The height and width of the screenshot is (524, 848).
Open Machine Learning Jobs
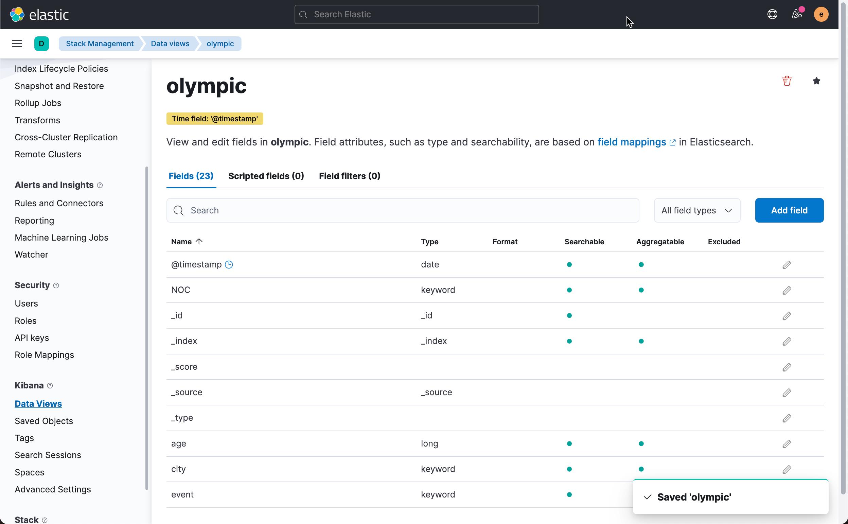61,238
